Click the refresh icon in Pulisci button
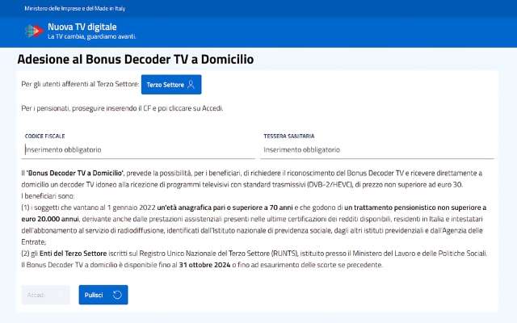 [117, 295]
